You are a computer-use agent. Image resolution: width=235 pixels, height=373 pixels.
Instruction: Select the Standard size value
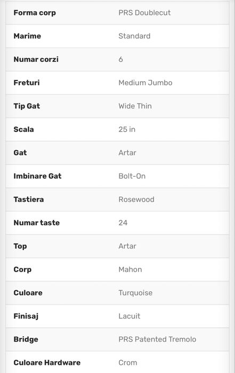[x=134, y=36]
